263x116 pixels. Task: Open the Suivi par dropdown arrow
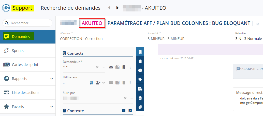(x=131, y=98)
